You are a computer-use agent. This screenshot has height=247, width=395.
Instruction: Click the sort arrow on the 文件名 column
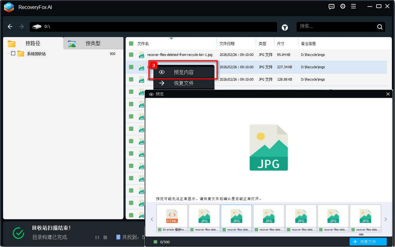tap(171, 38)
